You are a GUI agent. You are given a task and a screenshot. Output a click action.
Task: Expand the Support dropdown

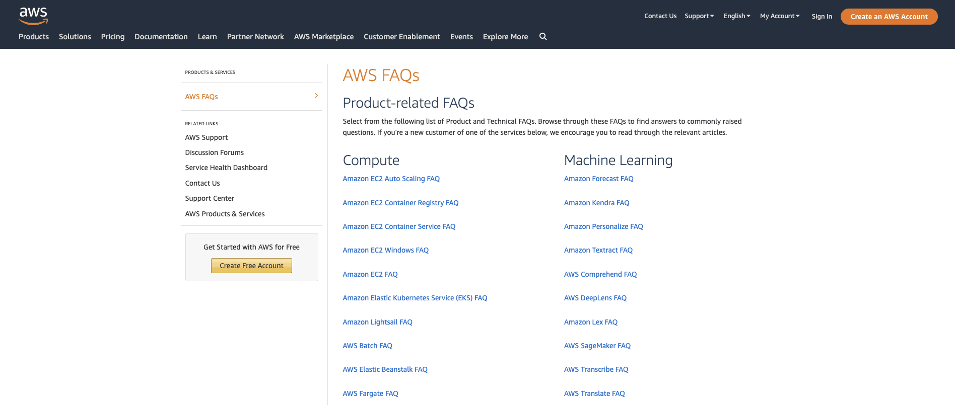click(699, 16)
